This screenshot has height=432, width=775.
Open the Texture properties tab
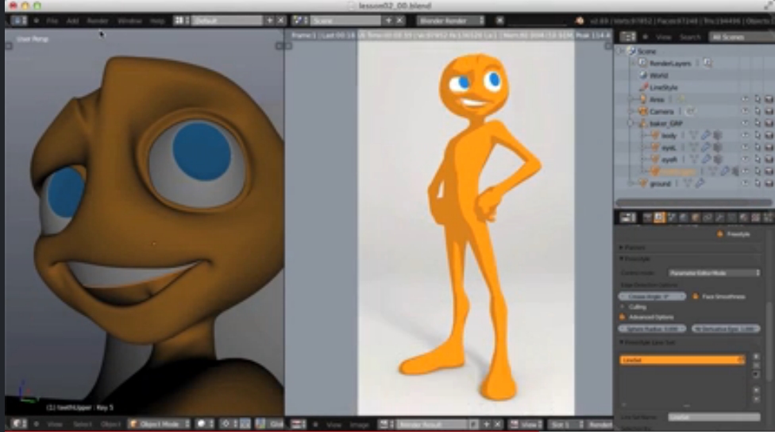tap(755, 218)
